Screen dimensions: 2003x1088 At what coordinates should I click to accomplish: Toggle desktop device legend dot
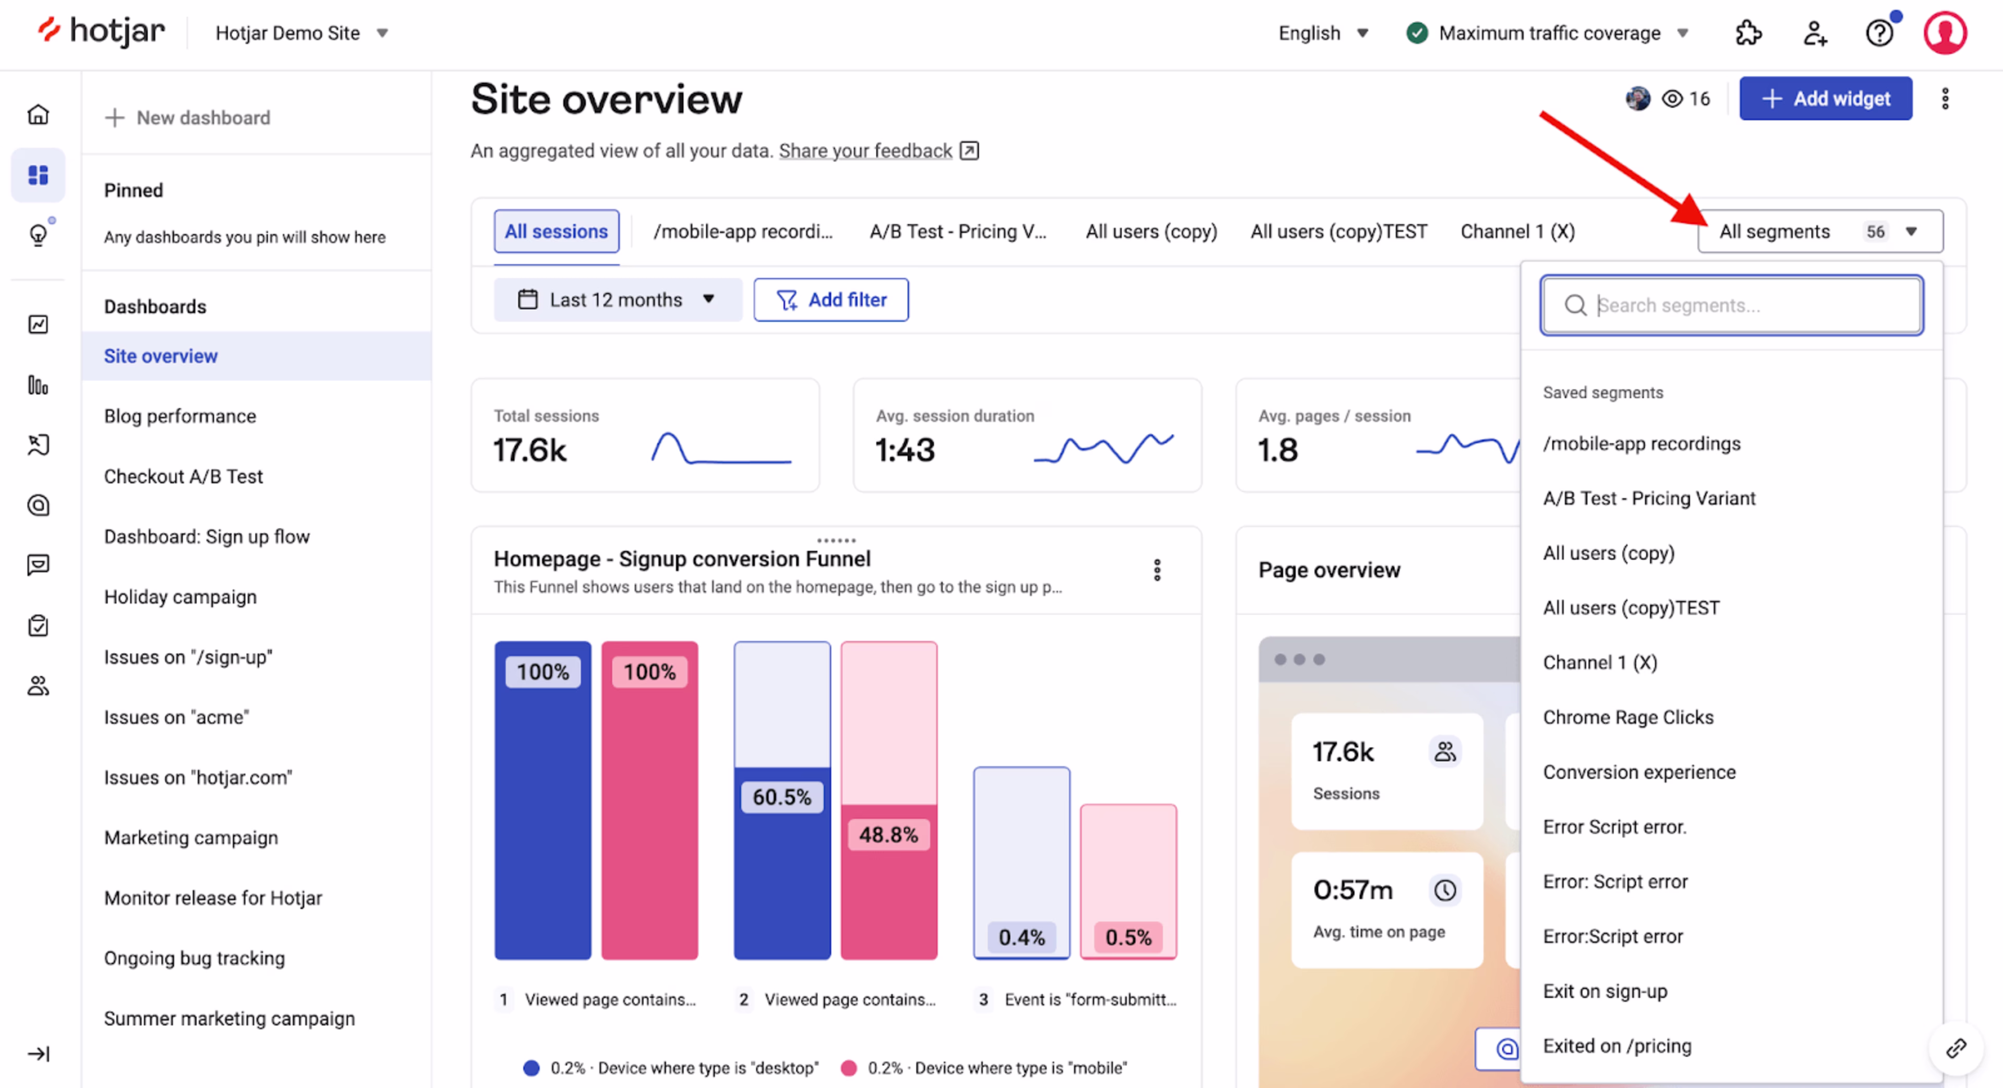(531, 1068)
